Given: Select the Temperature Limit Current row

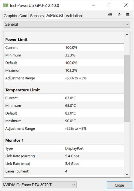Looking at the screenshot, I should (x=64, y=98).
